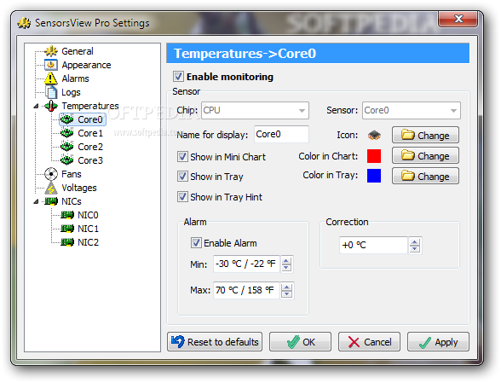The height and width of the screenshot is (383, 501).
Task: Click the Apply button
Action: [438, 342]
